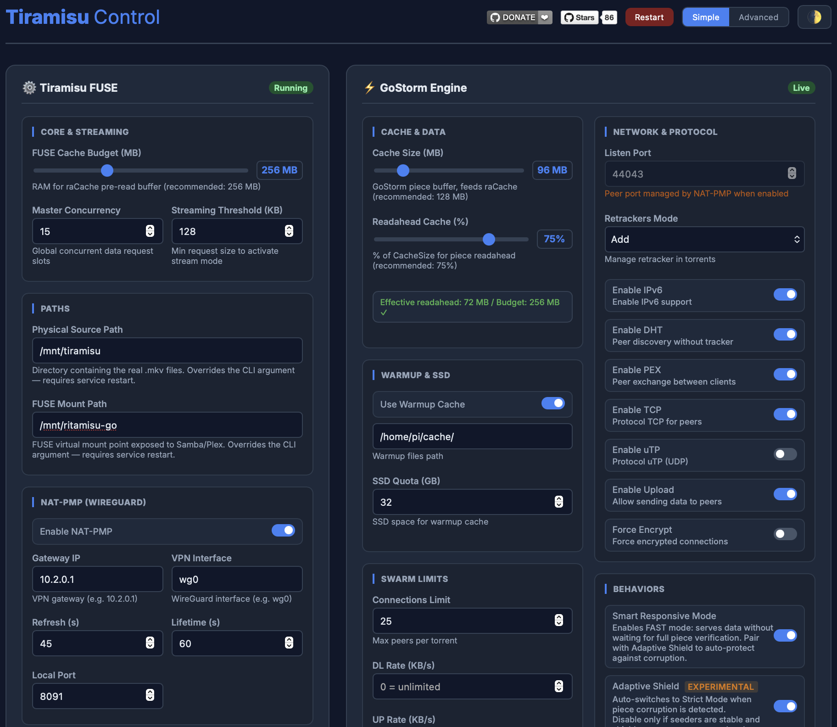Viewport: 837px width, 727px height.
Task: Click the GitHub Stars badge
Action: [x=580, y=17]
